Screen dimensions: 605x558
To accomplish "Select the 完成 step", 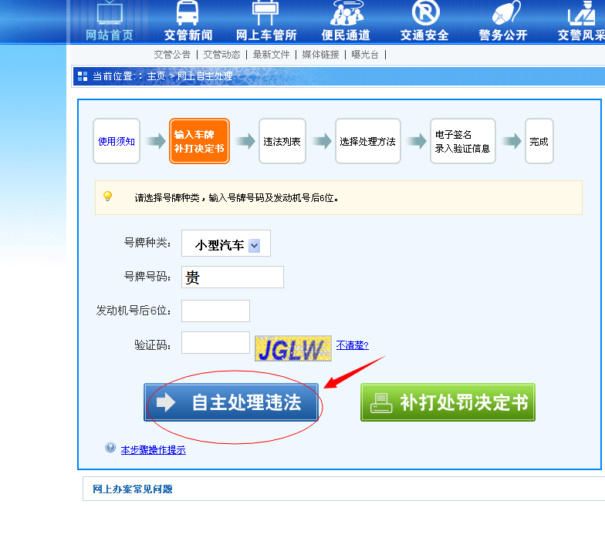I will [x=539, y=142].
